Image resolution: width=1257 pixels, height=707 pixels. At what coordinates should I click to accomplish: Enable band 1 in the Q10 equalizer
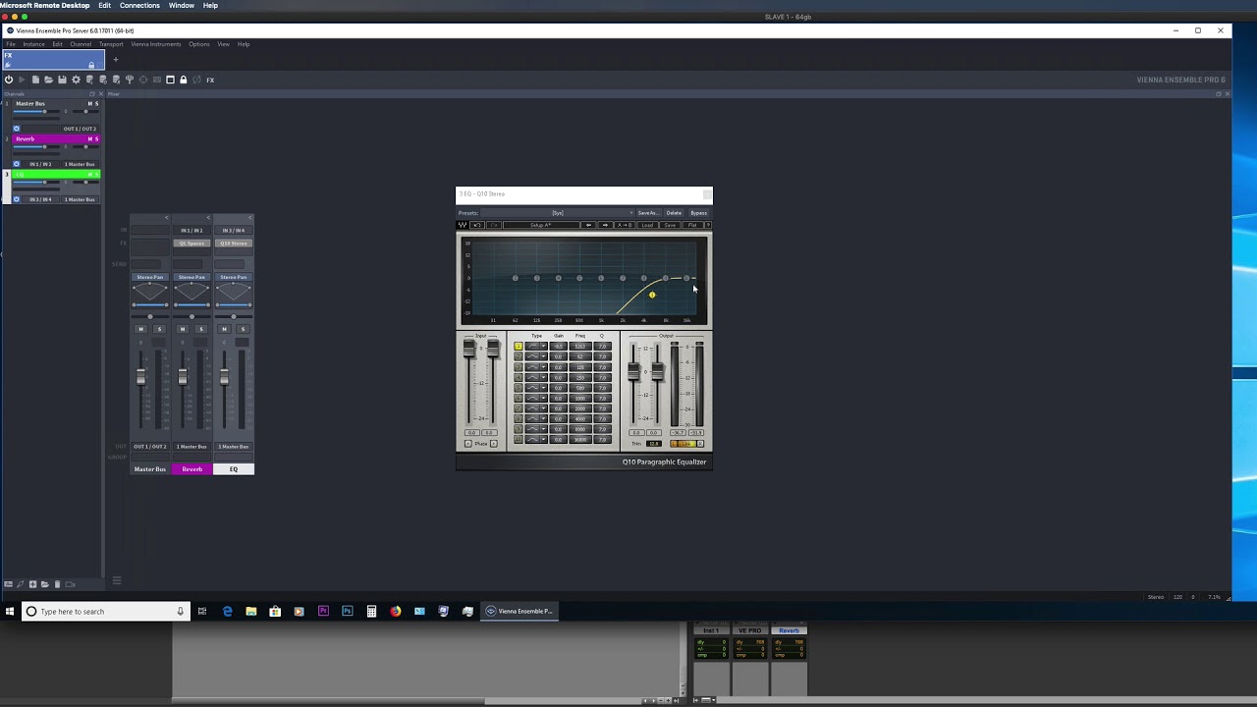point(519,346)
